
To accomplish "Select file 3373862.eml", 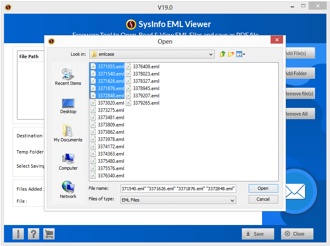I will [107, 132].
